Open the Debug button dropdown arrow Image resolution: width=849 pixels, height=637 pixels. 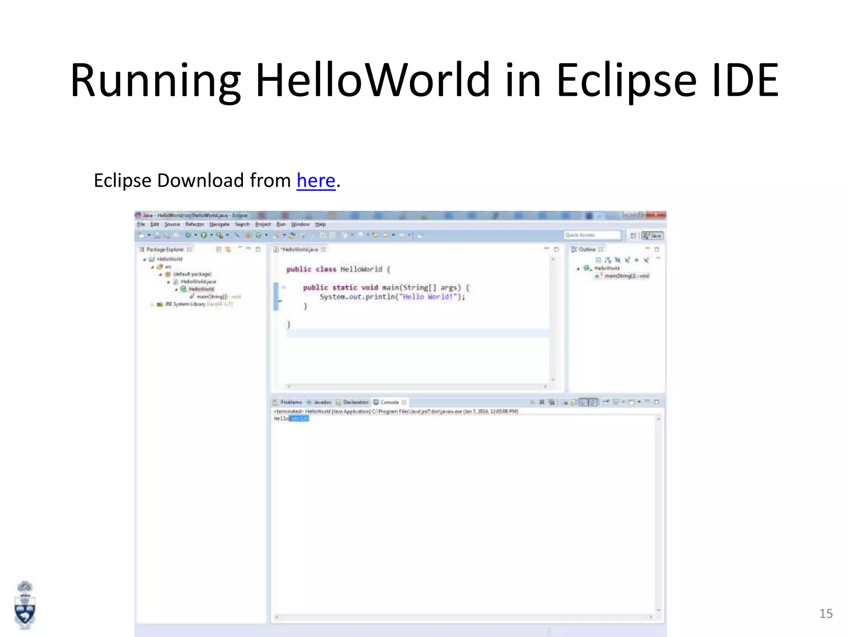195,236
